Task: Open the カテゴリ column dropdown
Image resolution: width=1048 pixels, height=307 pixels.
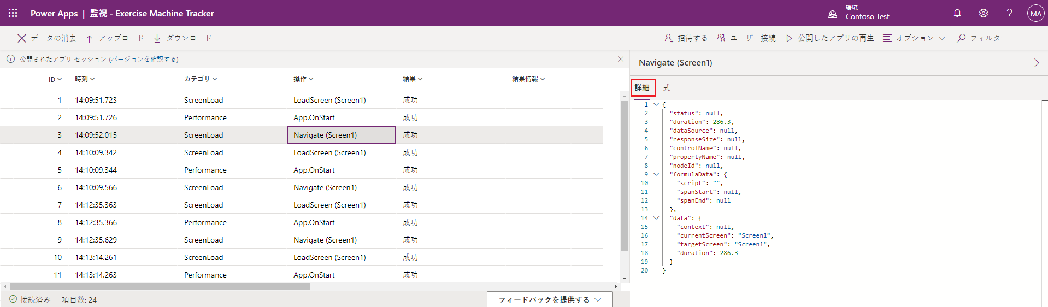Action: coord(201,79)
